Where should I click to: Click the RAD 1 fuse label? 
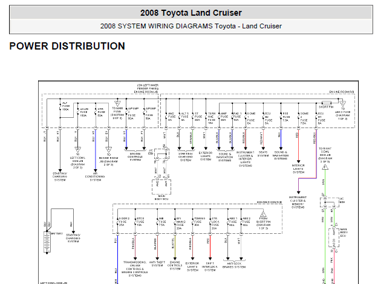[238, 117]
